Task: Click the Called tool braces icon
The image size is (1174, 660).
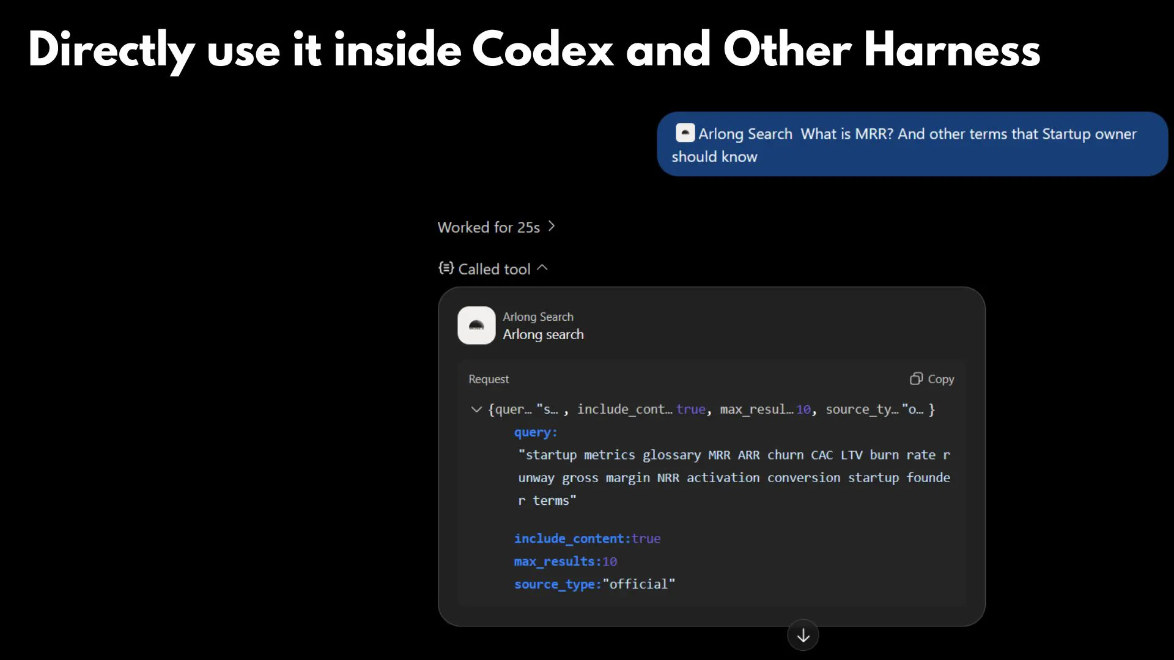Action: 446,268
